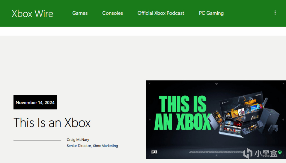The height and width of the screenshot is (163, 286).
Task: Select the PC Gaming nav item
Action: 211,13
